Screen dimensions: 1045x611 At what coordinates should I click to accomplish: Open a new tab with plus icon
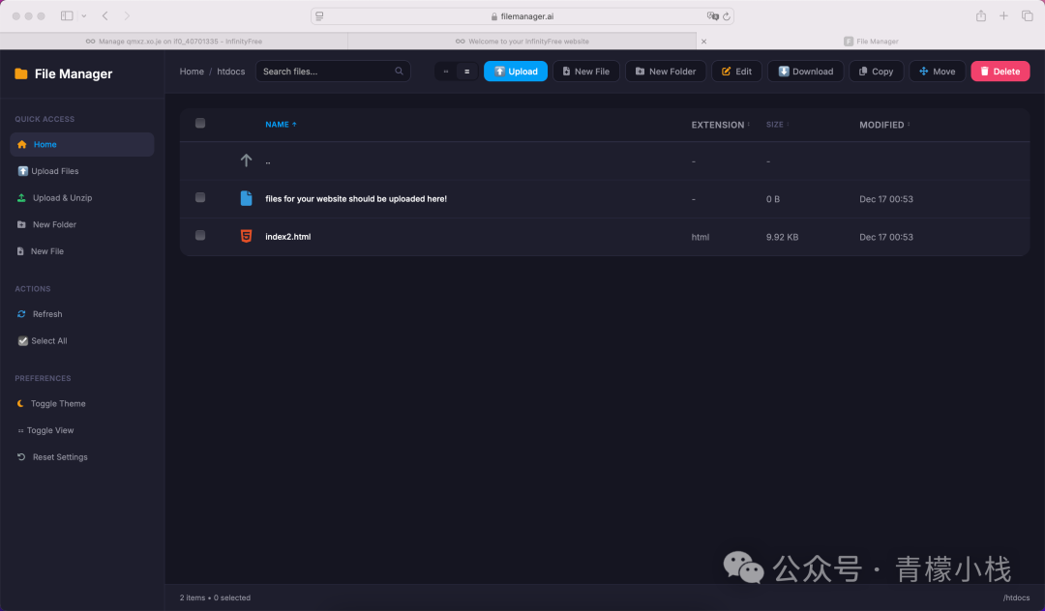[1003, 16]
